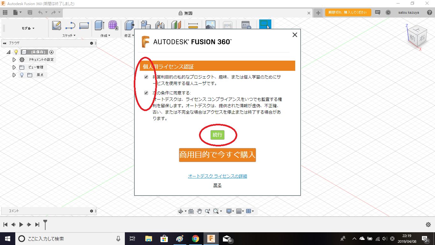
Task: Open the 作成 dropdown menu
Action: click(x=105, y=35)
